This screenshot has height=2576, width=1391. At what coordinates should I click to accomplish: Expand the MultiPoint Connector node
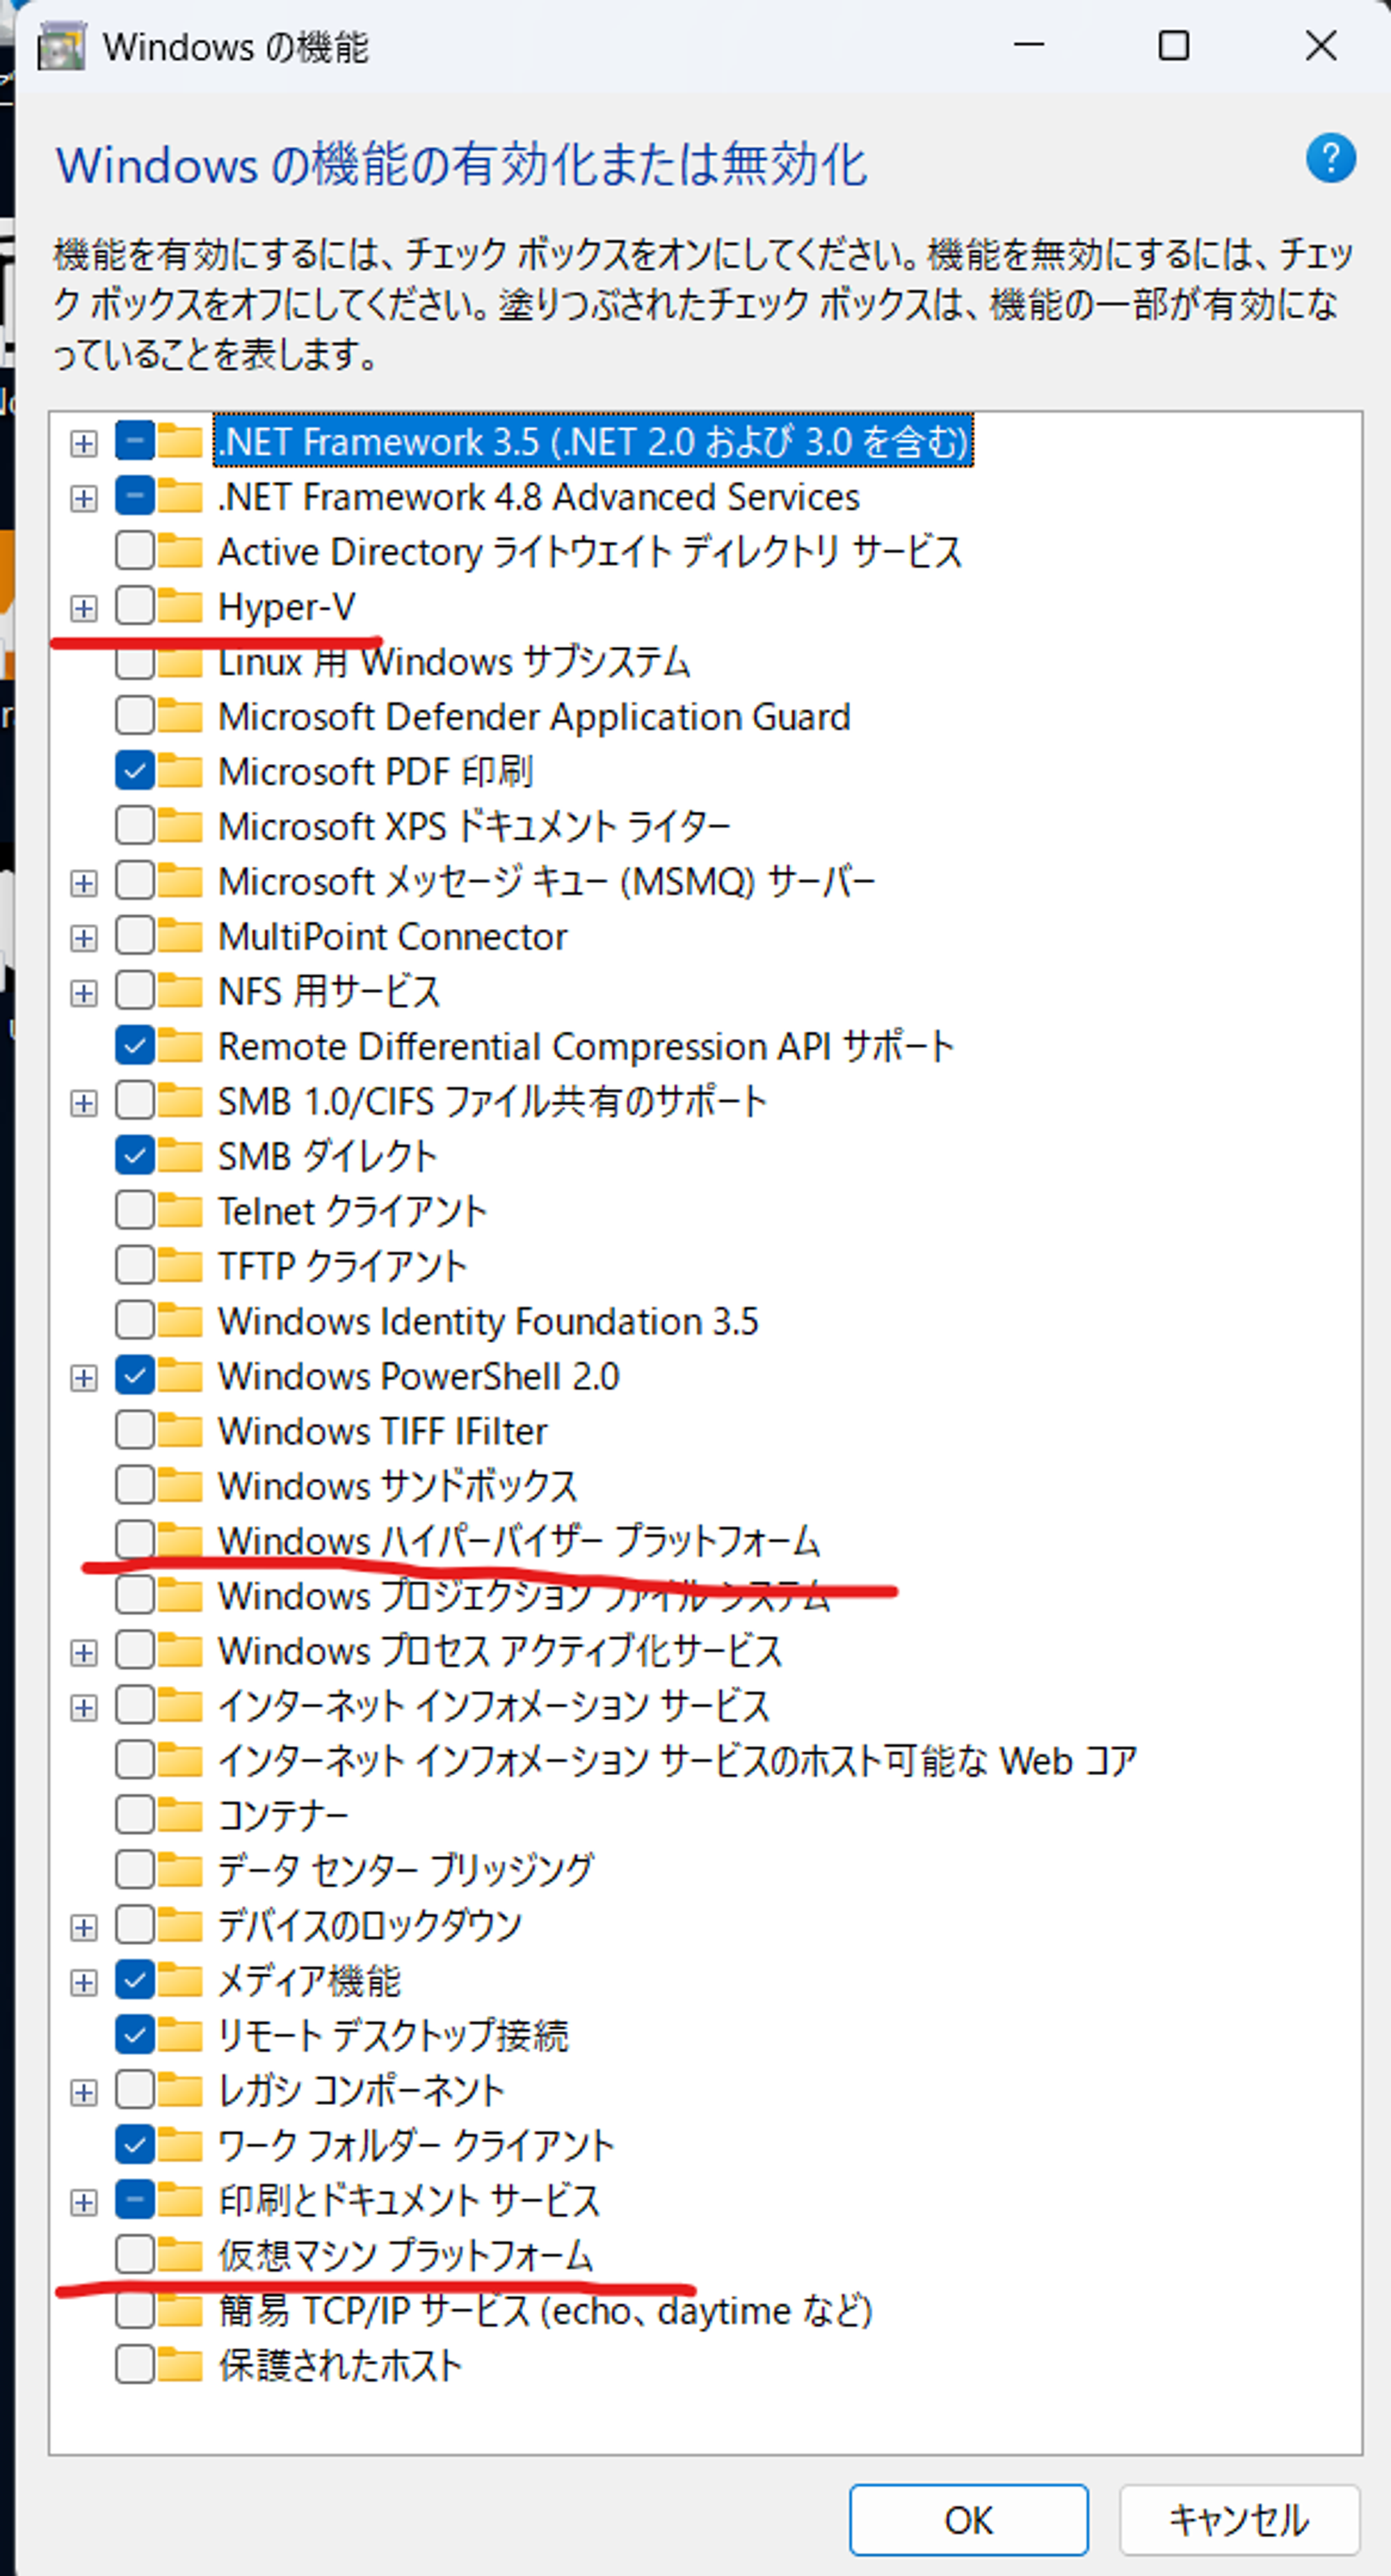pos(84,938)
